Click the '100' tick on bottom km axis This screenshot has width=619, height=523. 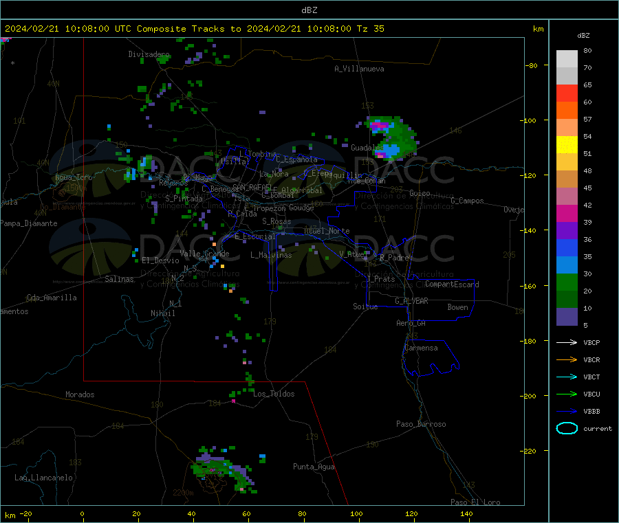(x=356, y=513)
